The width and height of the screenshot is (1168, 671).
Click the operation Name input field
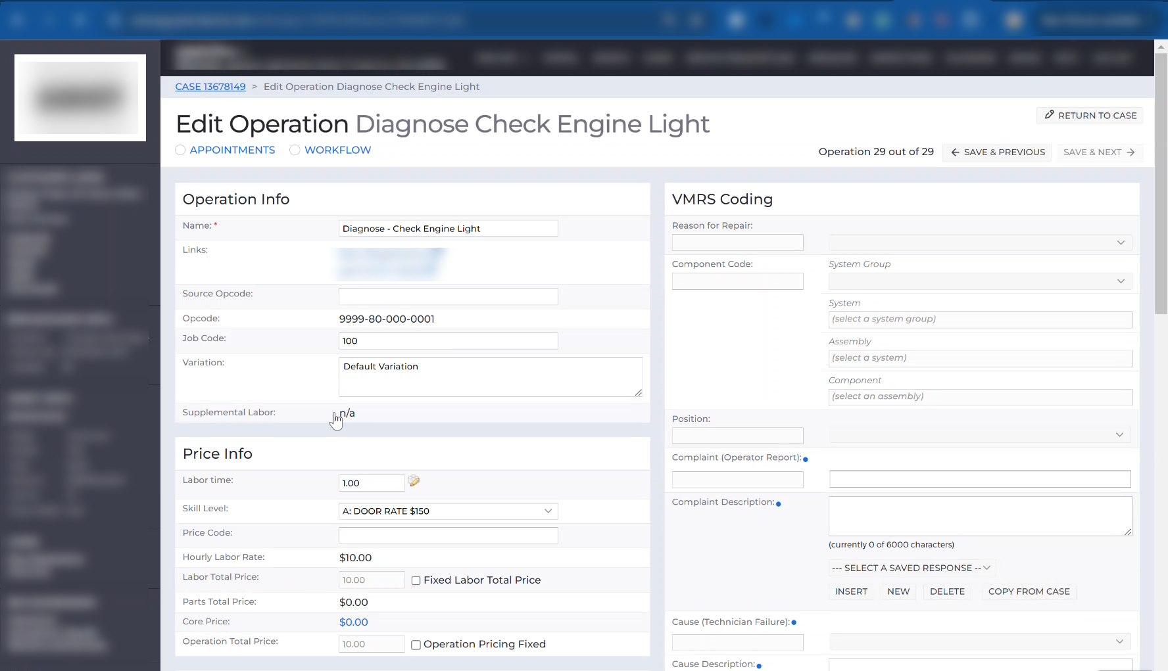pyautogui.click(x=448, y=229)
